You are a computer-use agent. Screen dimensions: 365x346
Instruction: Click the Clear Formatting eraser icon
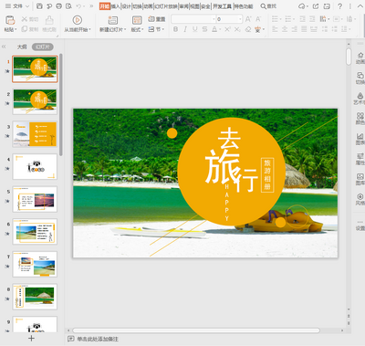click(248, 29)
